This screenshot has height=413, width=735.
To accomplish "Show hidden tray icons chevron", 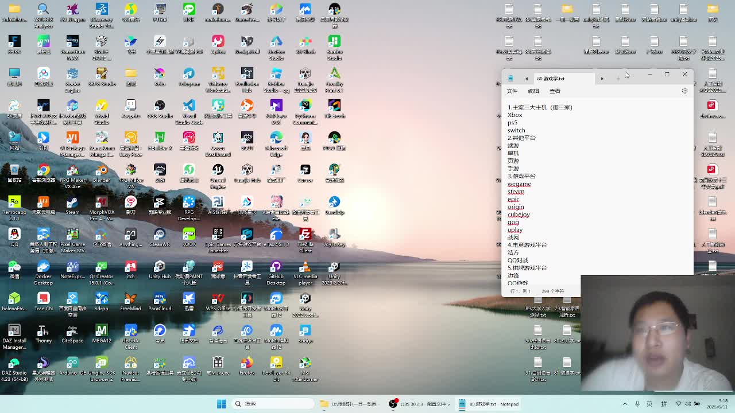I will tap(625, 404).
